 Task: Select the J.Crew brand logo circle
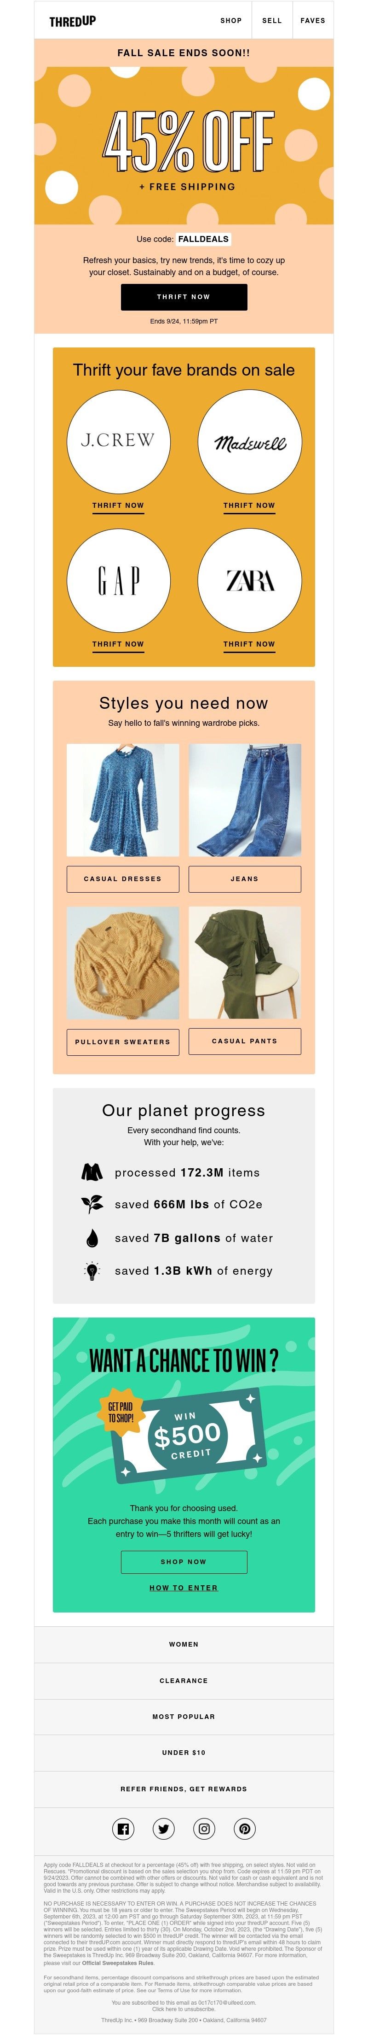(118, 441)
